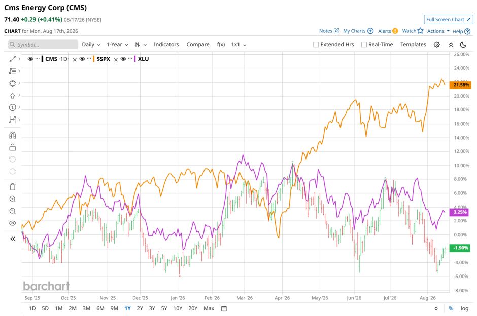Toggle percent scale mode
The height and width of the screenshot is (316, 477).
tap(451, 308)
